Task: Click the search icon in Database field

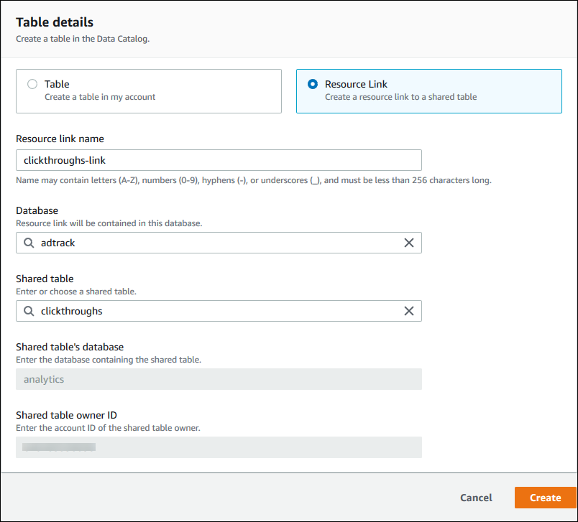Action: [29, 243]
